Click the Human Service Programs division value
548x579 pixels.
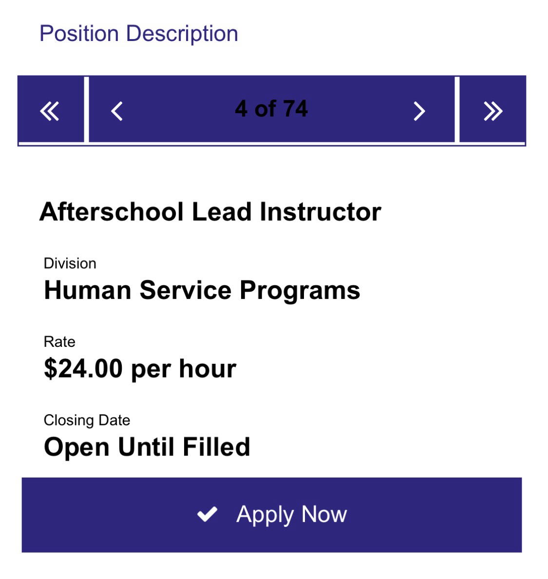[202, 290]
